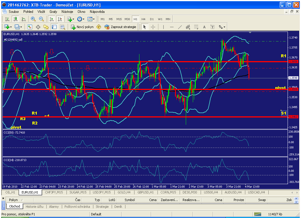Open the Data Window crosshair-circle icon
The width and height of the screenshot is (301, 218).
[38, 27]
